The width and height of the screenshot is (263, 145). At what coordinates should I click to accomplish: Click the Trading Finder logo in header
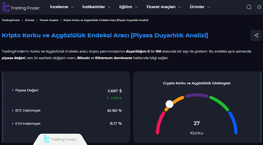pos(21,7)
